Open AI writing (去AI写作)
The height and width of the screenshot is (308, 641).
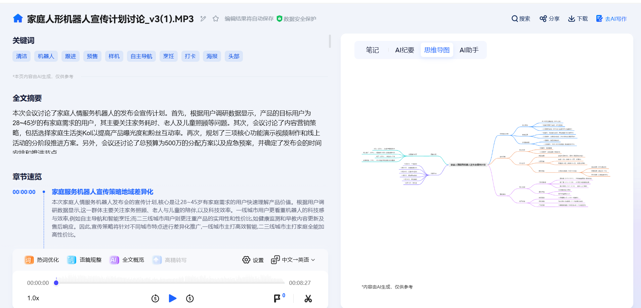click(x=611, y=19)
